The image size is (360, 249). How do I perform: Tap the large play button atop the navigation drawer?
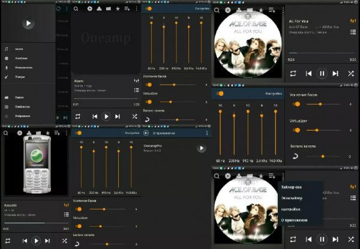pyautogui.click(x=28, y=23)
